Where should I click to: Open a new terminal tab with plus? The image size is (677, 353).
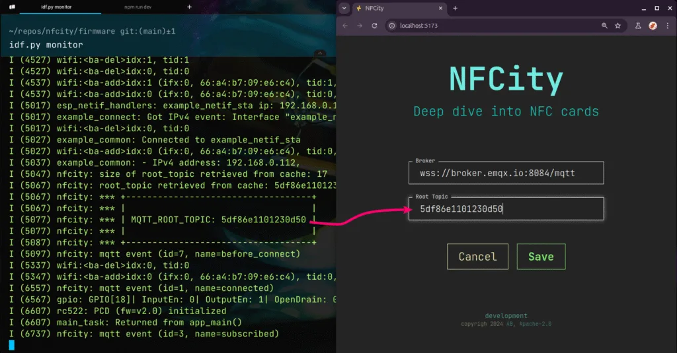(x=189, y=7)
